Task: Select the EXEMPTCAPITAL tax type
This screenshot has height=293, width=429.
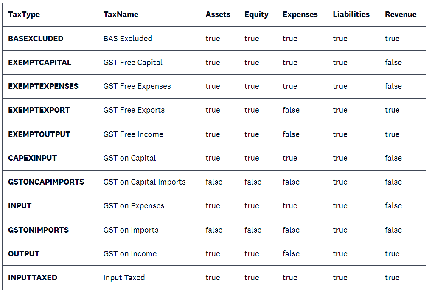Action: tap(39, 63)
